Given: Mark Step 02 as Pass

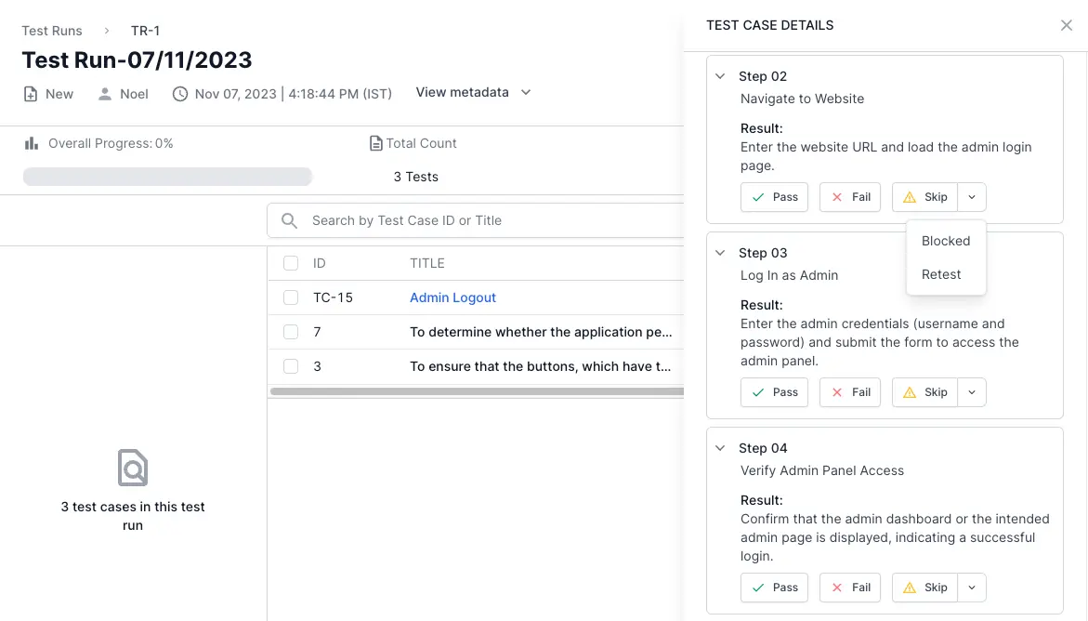Looking at the screenshot, I should 774,197.
